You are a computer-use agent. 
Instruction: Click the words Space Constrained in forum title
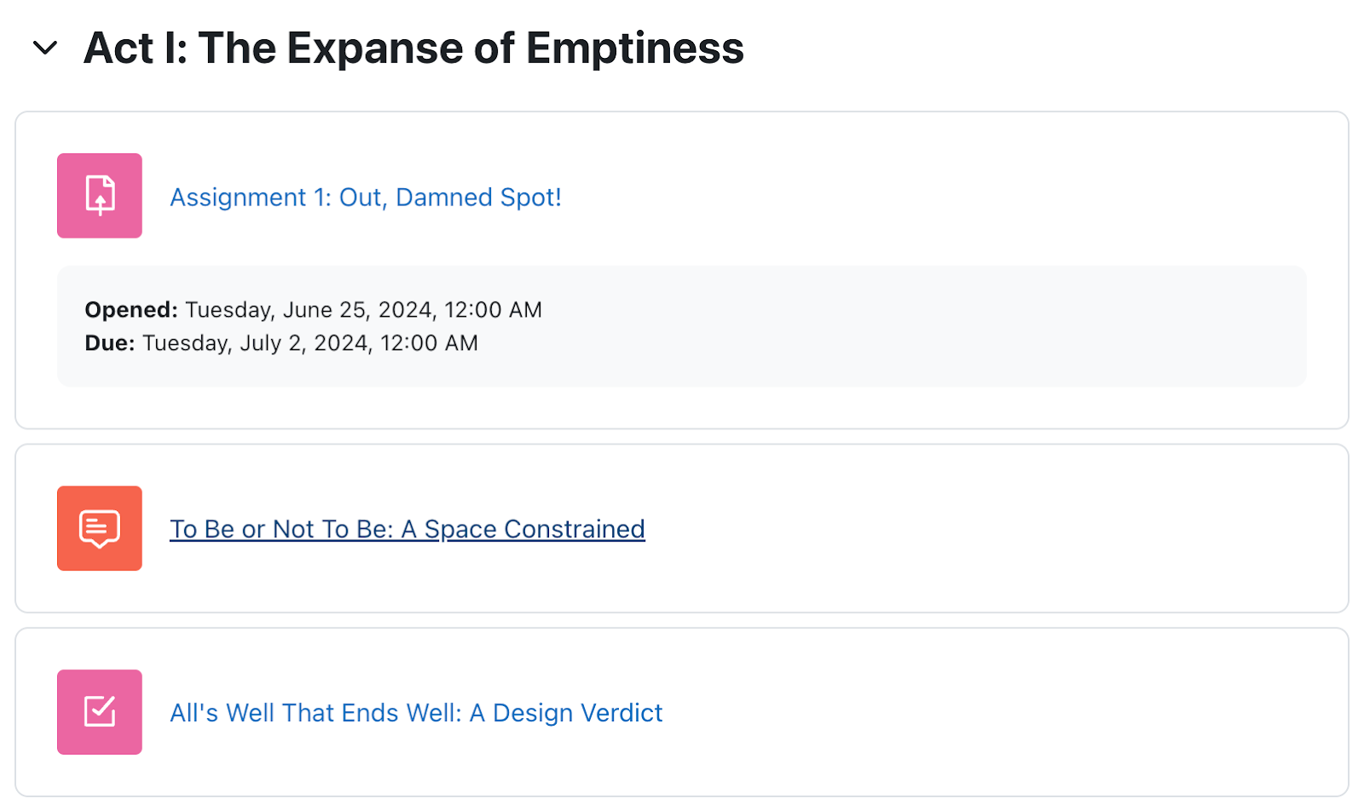535,529
